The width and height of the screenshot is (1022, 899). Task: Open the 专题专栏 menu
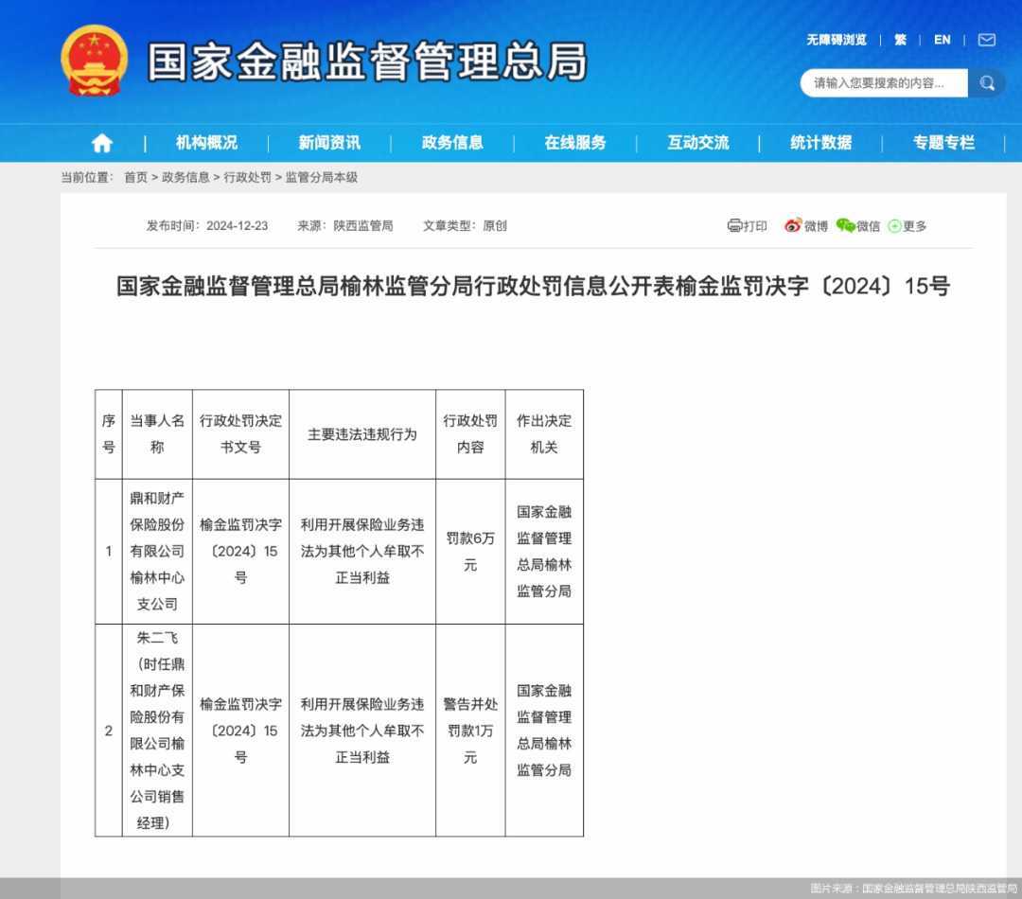click(943, 143)
